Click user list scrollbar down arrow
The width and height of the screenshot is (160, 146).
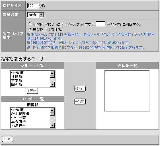[x=52, y=126]
